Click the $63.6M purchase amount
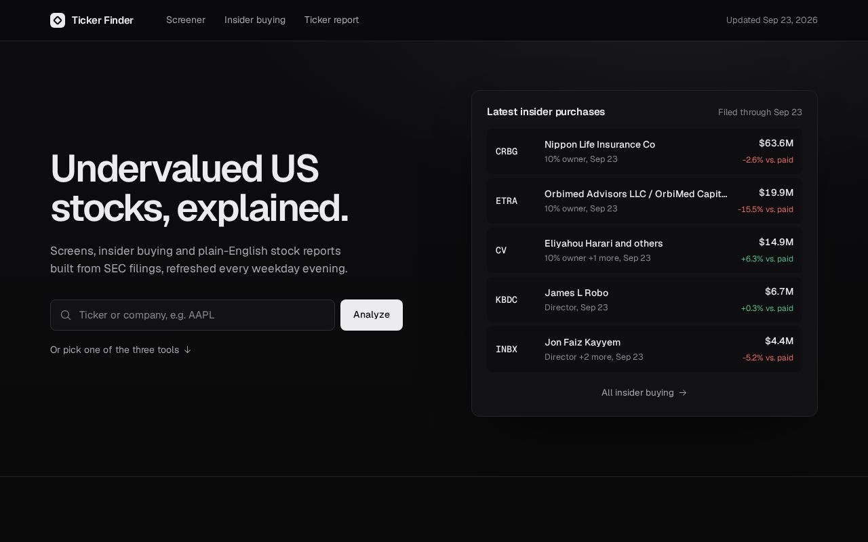The image size is (868, 542). click(776, 143)
